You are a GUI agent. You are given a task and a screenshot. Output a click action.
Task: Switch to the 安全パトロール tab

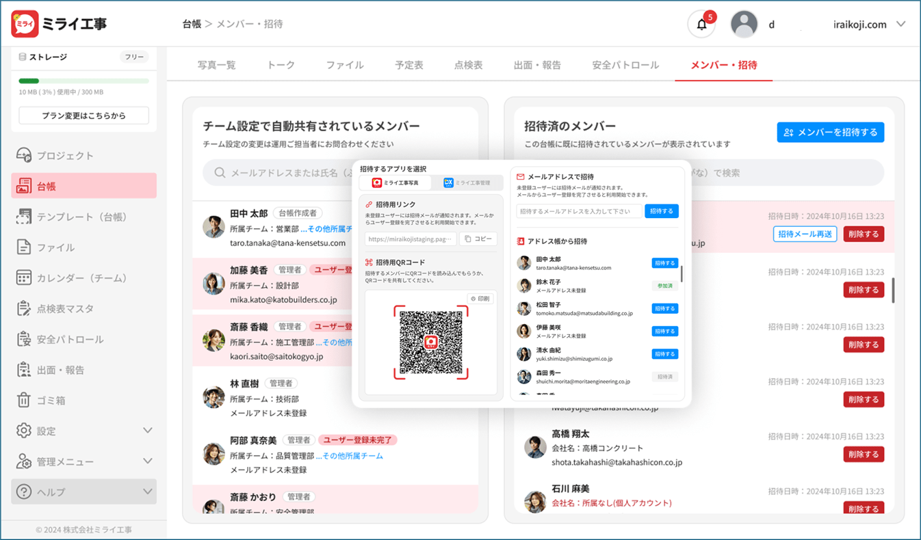(625, 65)
